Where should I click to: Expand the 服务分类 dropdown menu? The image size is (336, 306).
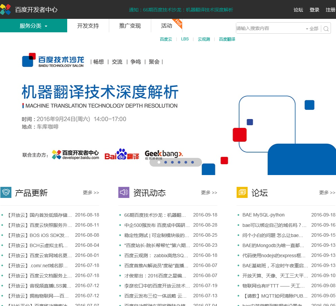33,26
